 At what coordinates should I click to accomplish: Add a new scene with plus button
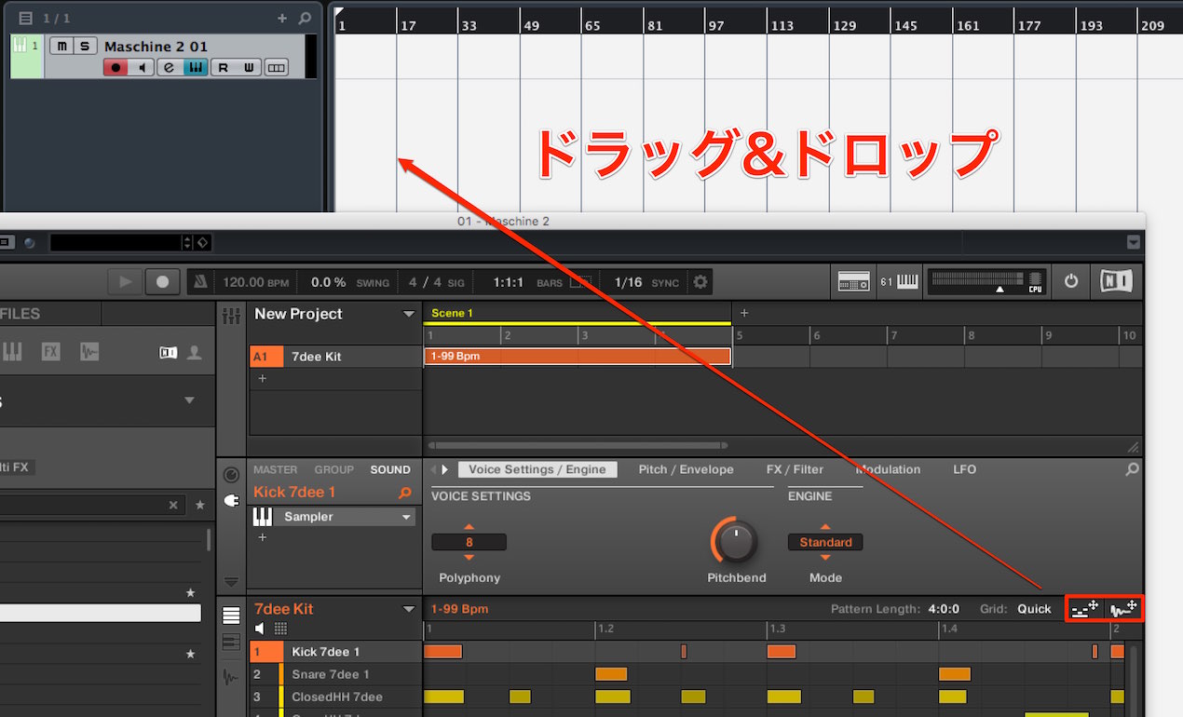tap(743, 313)
